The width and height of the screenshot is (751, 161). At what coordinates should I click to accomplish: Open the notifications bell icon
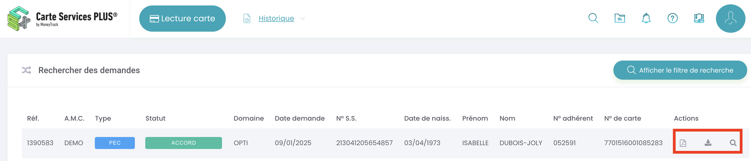[x=646, y=18]
